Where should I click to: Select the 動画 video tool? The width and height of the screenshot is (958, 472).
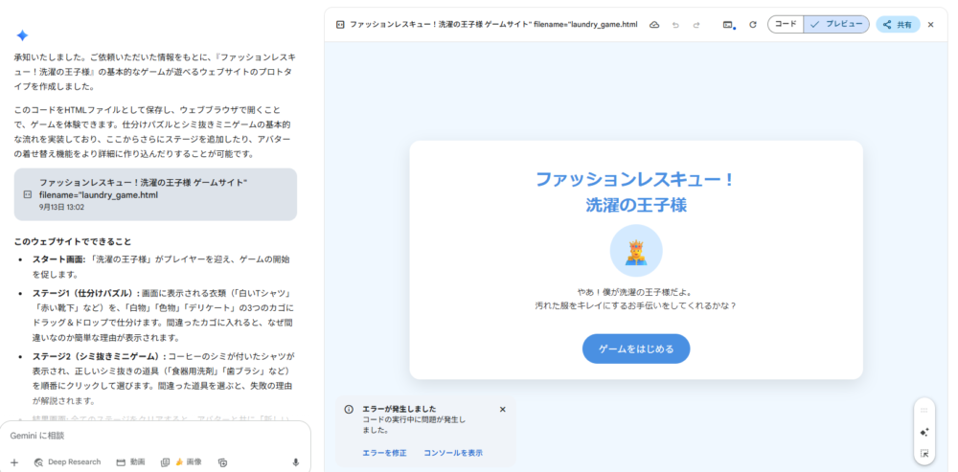(130, 462)
